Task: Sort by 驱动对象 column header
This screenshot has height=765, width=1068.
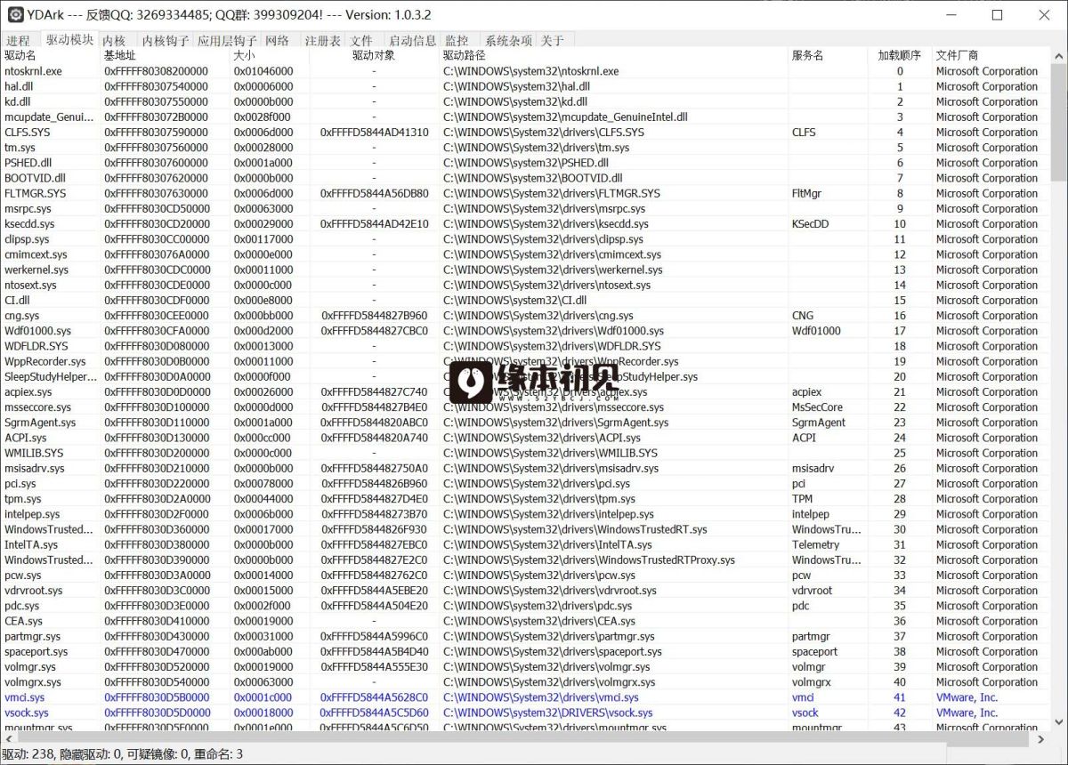Action: [x=374, y=55]
